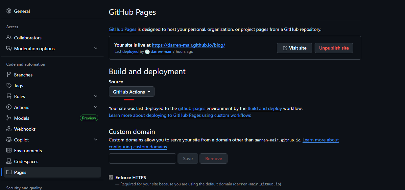Viewport: 405px width, 190px height.
Task: Click the external-link icon on Visit site
Action: tap(285, 48)
